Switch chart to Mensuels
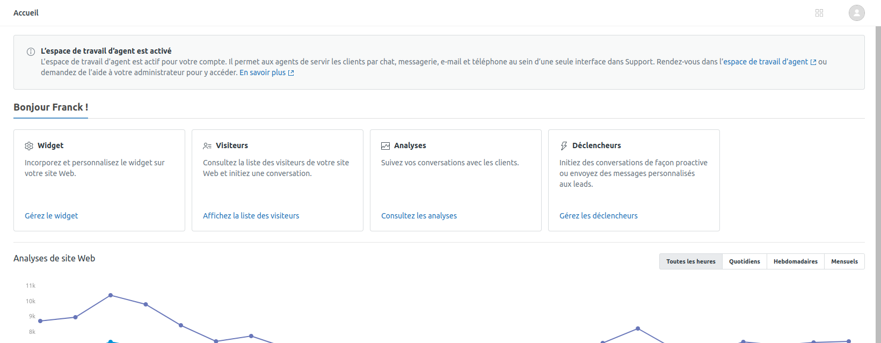The image size is (881, 343). pos(844,261)
